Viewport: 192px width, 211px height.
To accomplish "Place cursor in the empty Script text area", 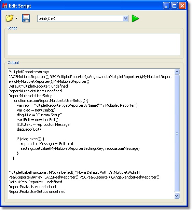I will [x=94, y=44].
